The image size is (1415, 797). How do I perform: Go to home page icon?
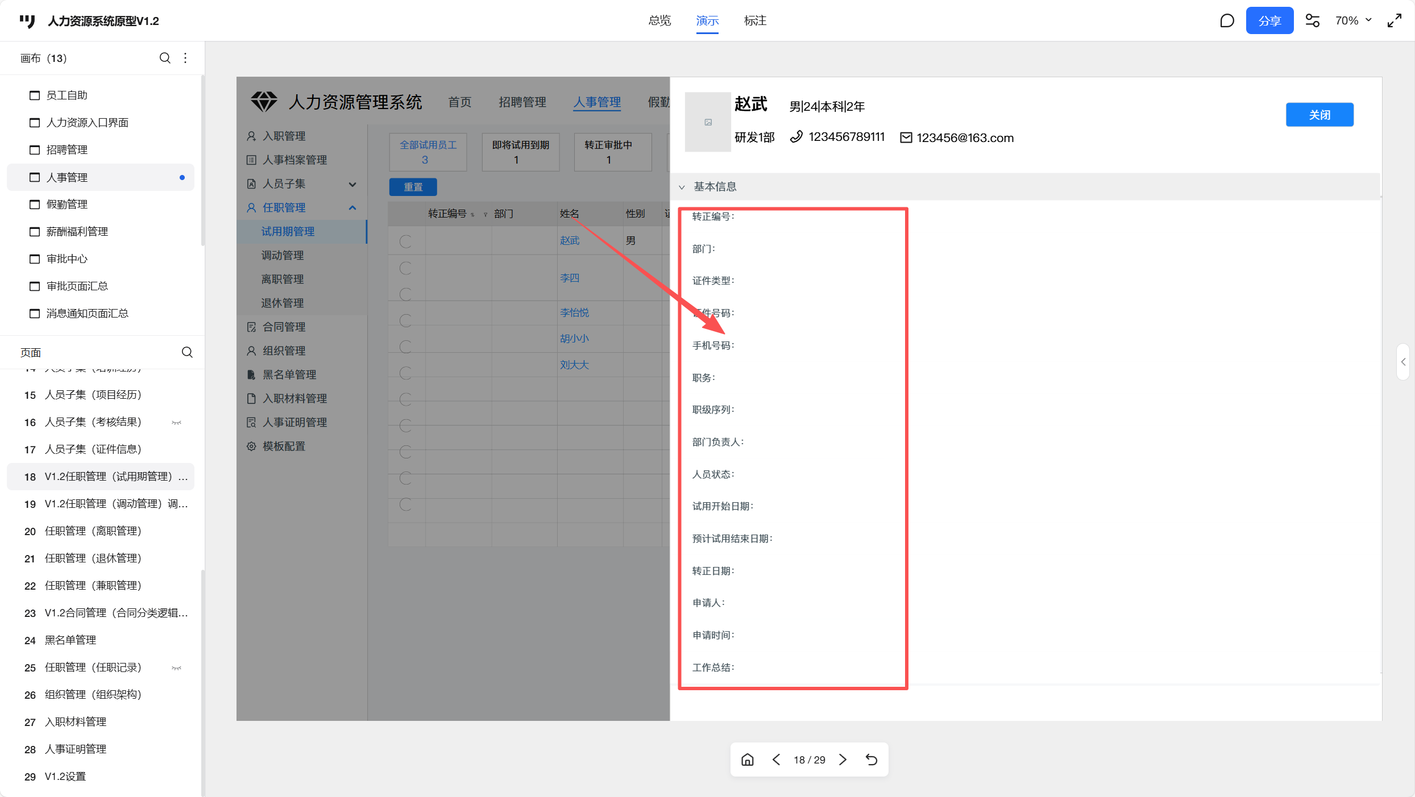(748, 760)
